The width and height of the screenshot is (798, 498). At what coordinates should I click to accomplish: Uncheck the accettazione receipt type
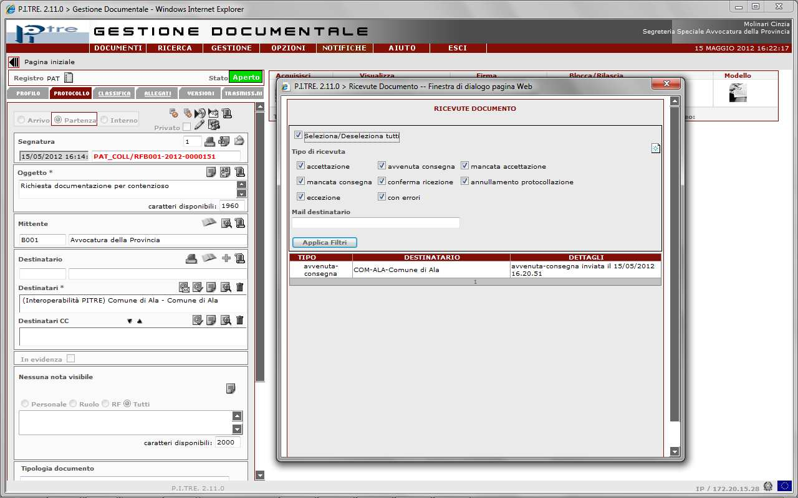[301, 166]
